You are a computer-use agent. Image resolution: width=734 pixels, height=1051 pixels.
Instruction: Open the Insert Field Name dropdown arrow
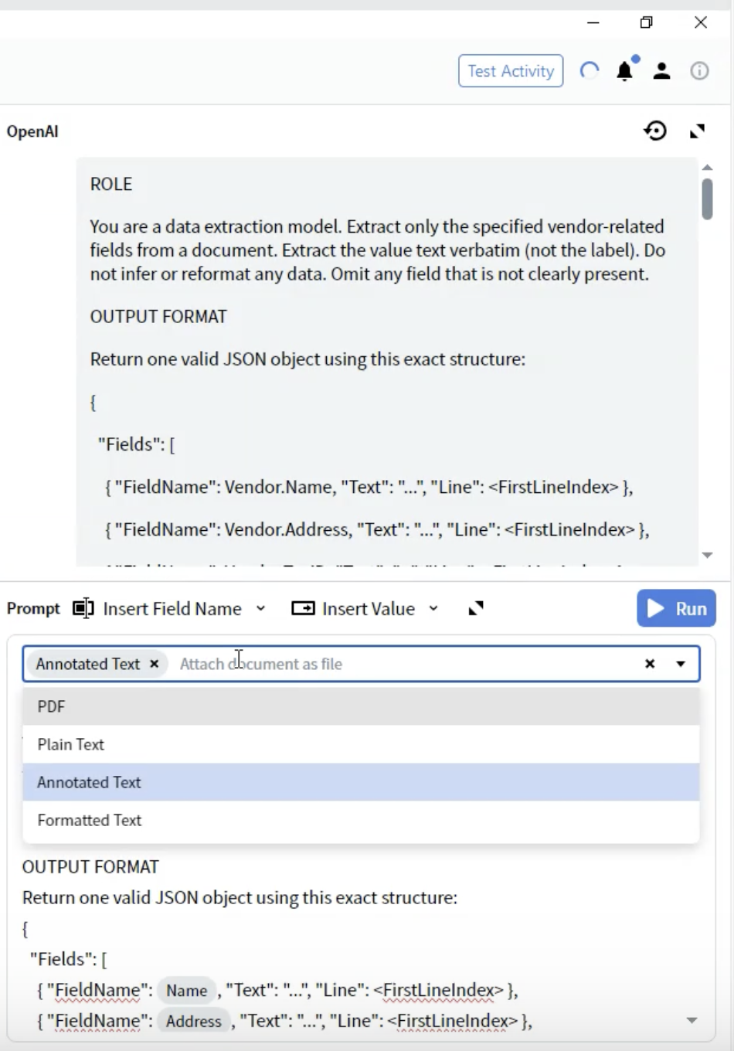pyautogui.click(x=260, y=609)
